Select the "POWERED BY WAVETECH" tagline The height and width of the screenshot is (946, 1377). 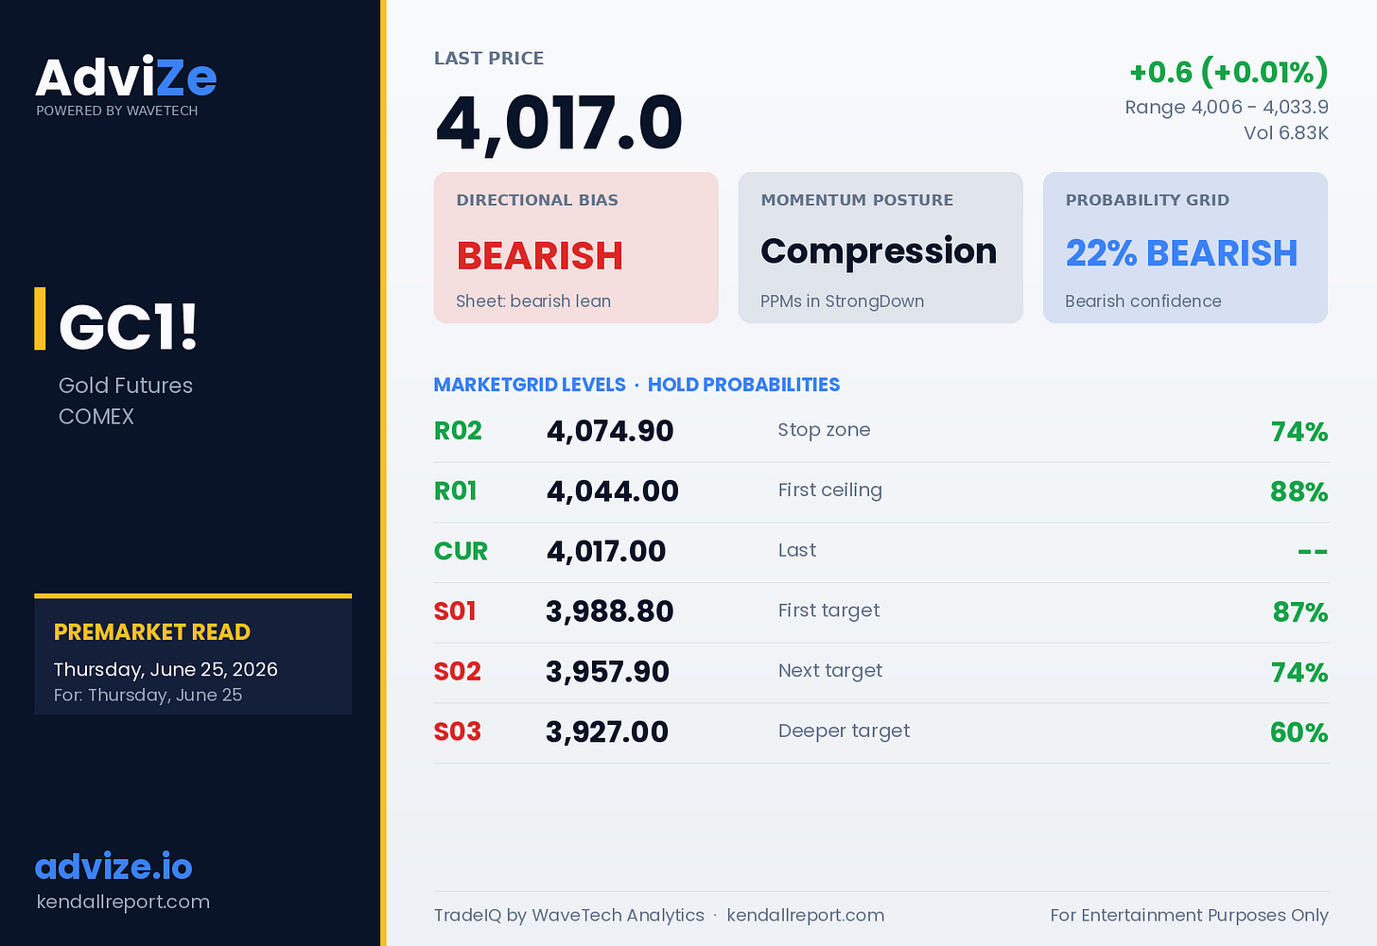point(117,111)
